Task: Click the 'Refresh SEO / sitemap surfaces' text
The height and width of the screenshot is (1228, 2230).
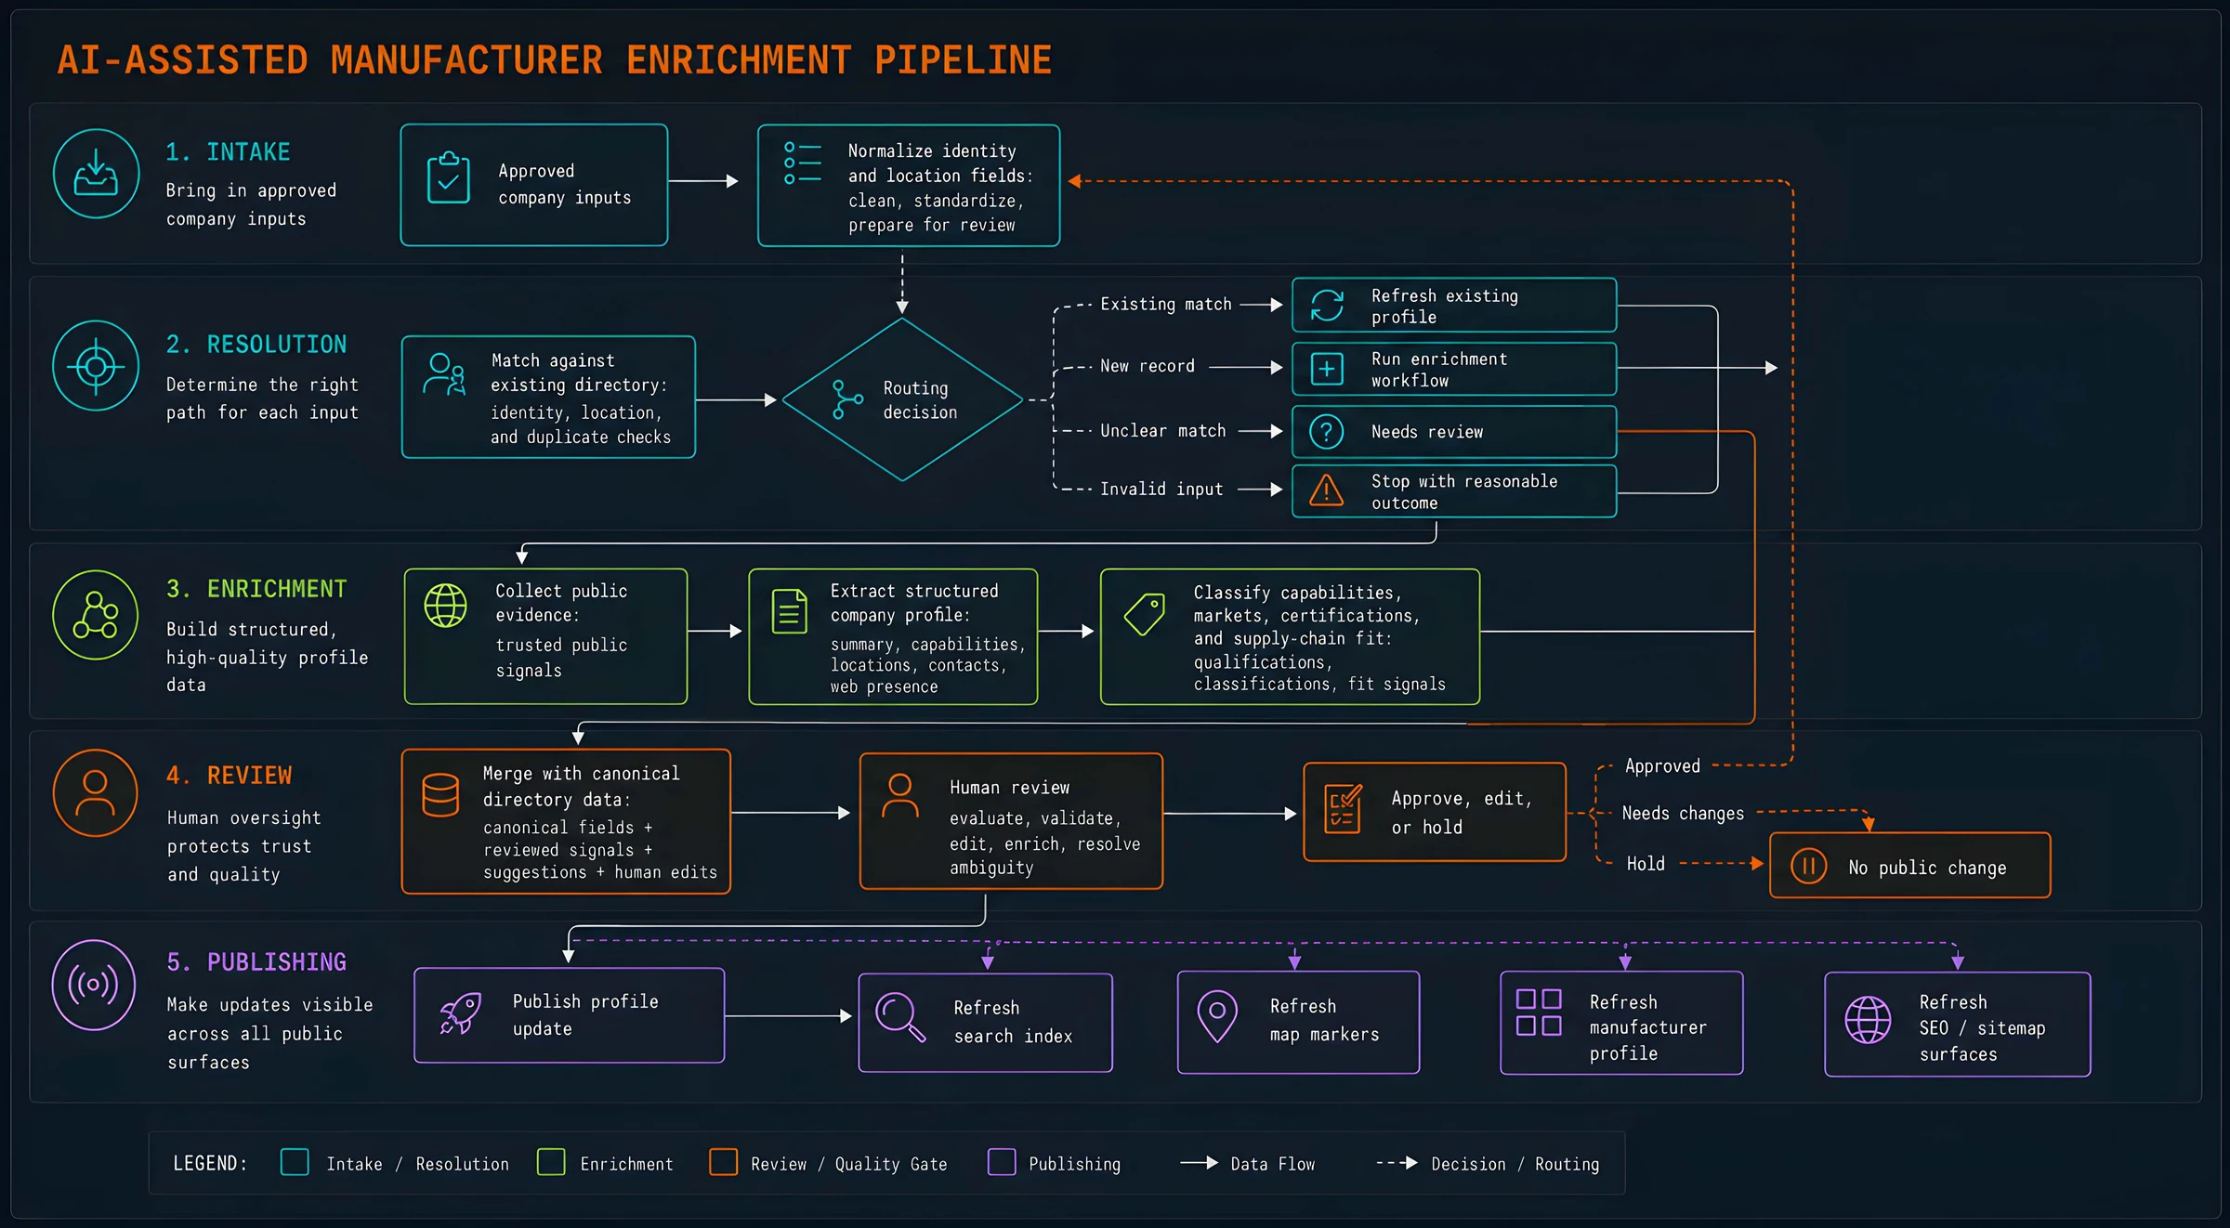Action: coord(1982,1028)
